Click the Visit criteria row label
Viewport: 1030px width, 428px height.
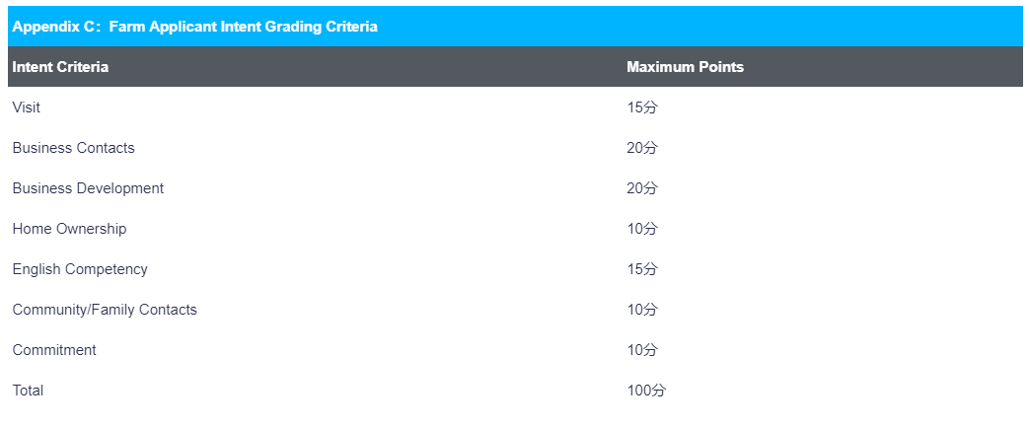(x=27, y=107)
